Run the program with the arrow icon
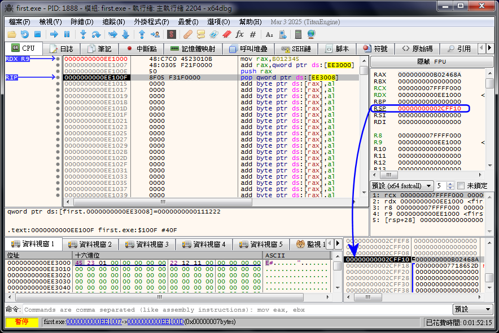 coord(54,34)
